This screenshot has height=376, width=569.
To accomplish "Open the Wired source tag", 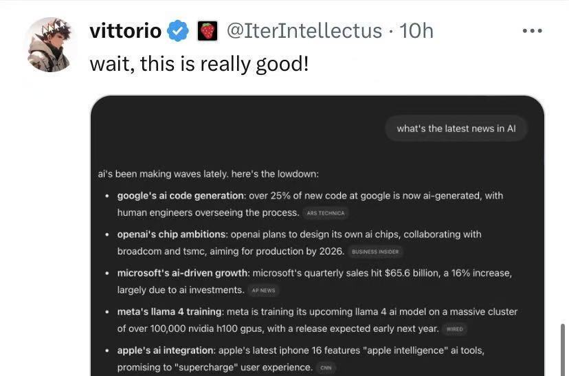I will click(x=455, y=329).
